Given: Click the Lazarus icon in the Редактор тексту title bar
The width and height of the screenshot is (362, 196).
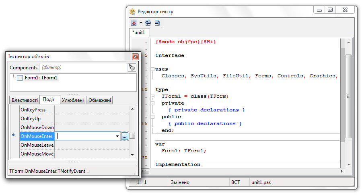Looking at the screenshot, I should click(132, 12).
